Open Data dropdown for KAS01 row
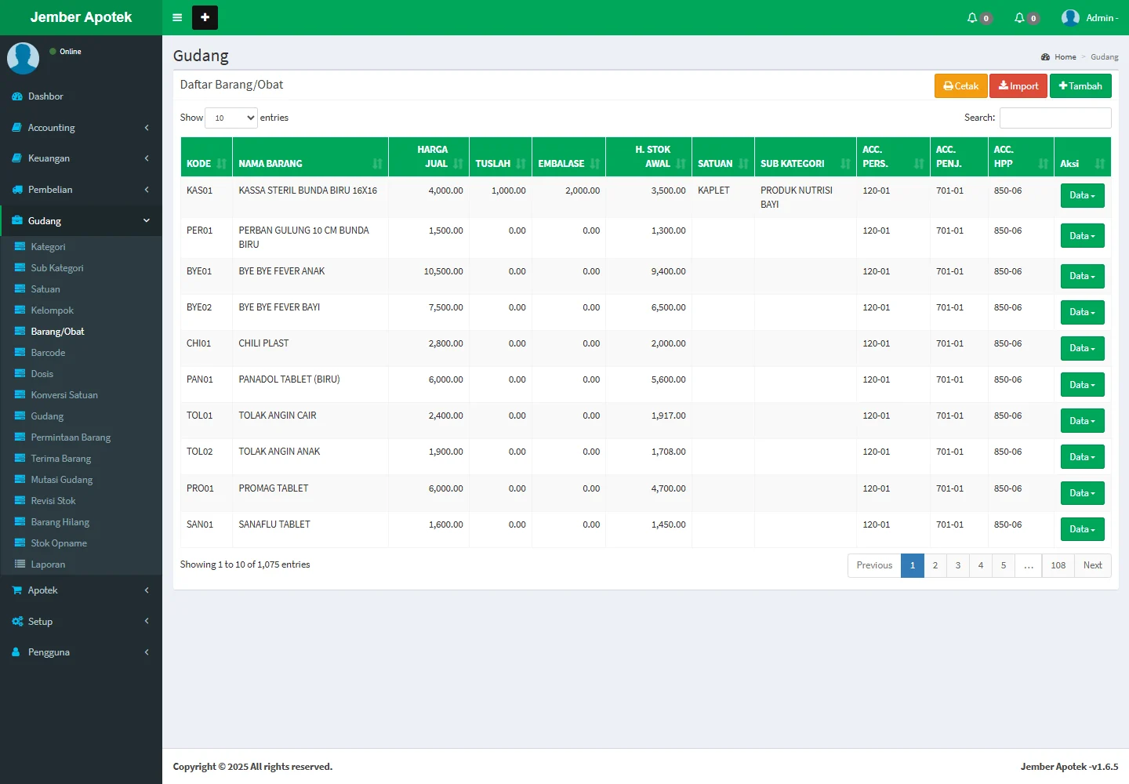 click(x=1082, y=195)
